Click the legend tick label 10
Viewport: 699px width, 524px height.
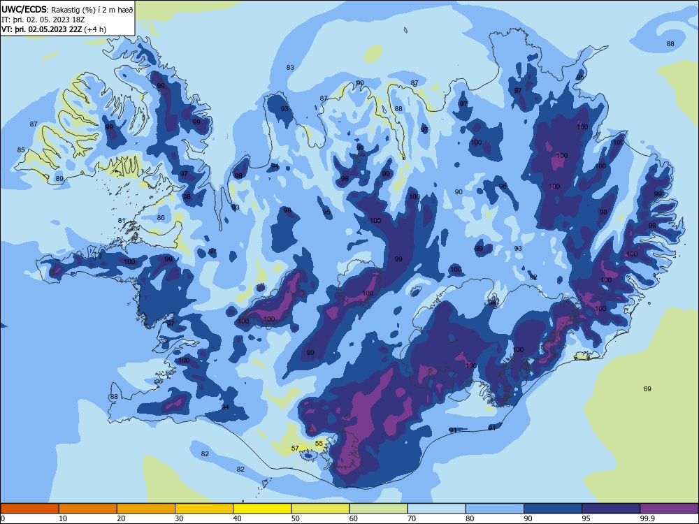(x=63, y=518)
